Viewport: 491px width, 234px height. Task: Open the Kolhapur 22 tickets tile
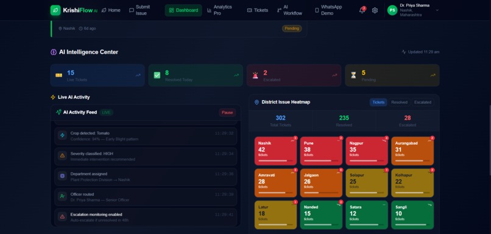[x=412, y=183]
